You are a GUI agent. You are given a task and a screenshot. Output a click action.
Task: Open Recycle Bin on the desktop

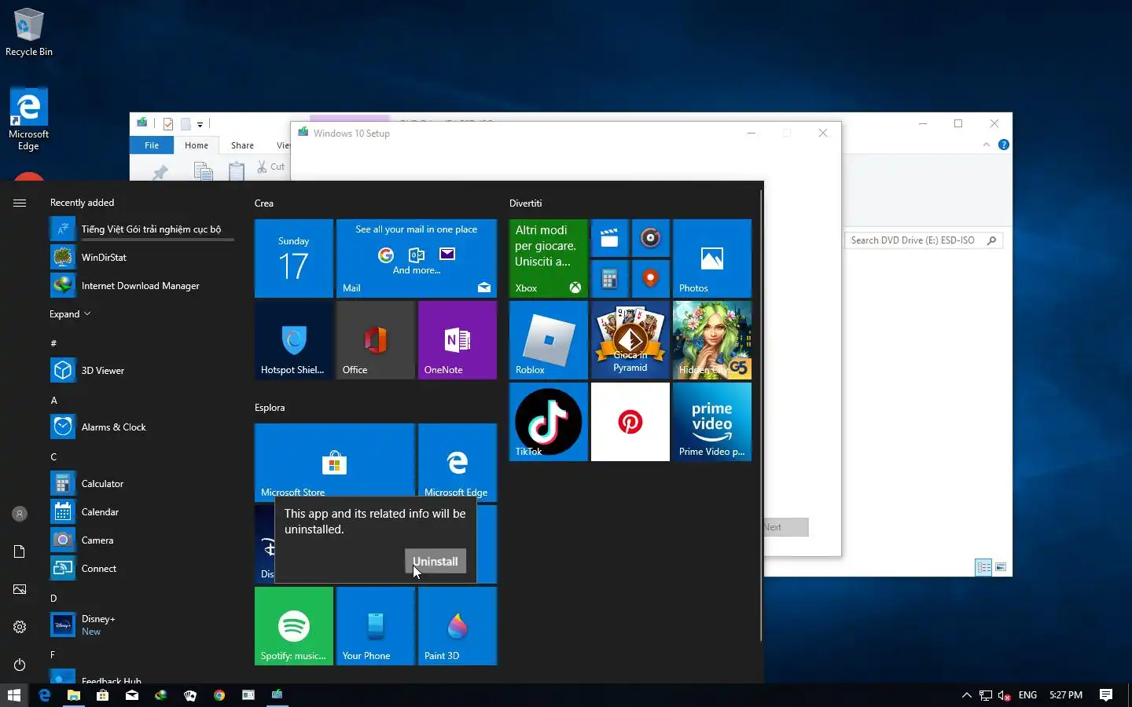[x=29, y=32]
